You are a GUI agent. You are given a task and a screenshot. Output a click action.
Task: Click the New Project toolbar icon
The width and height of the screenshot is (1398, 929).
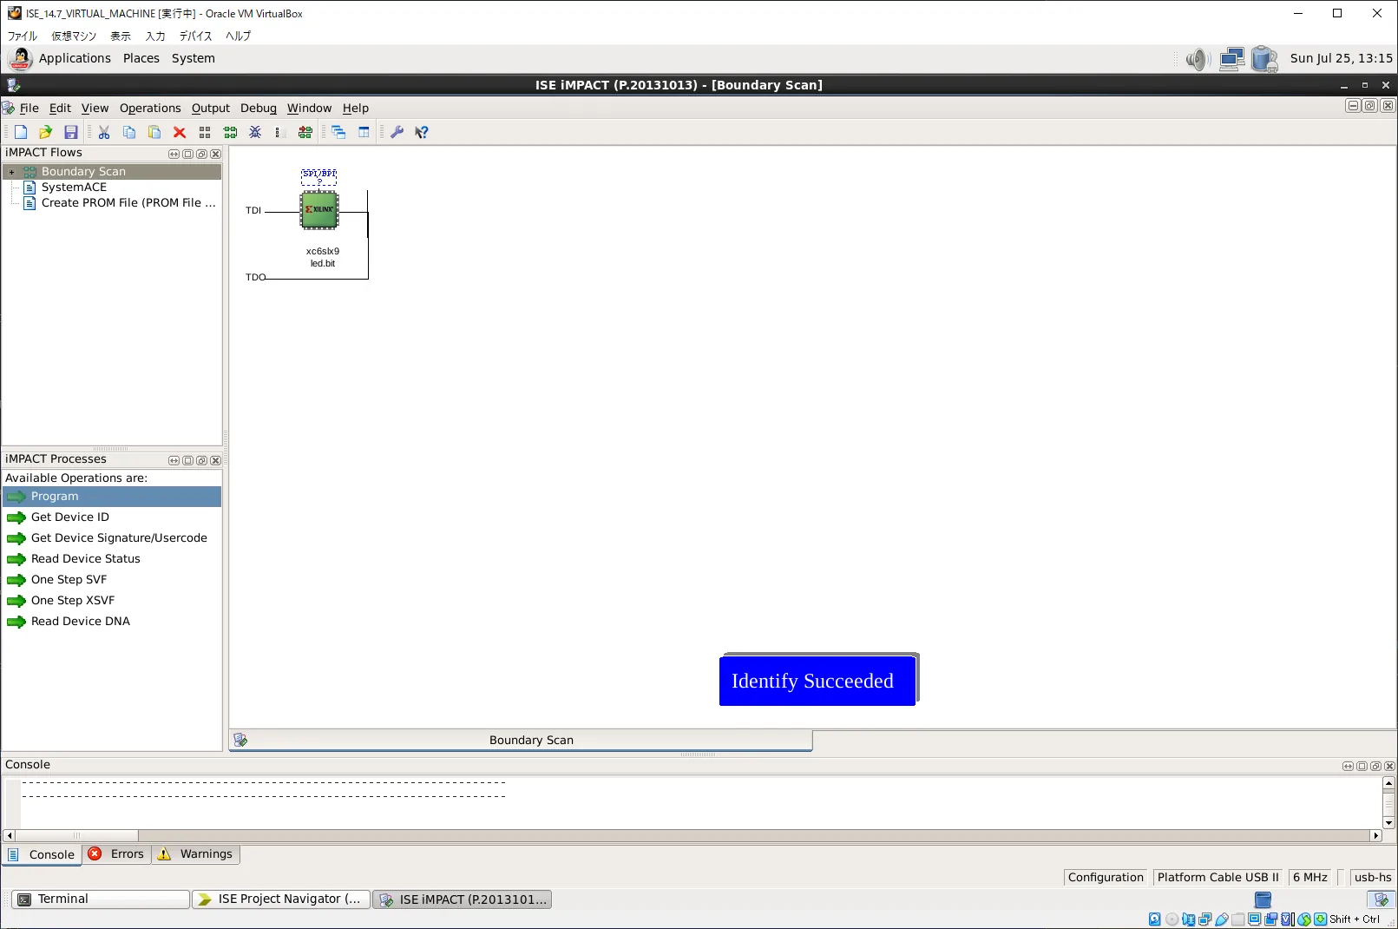pyautogui.click(x=21, y=132)
